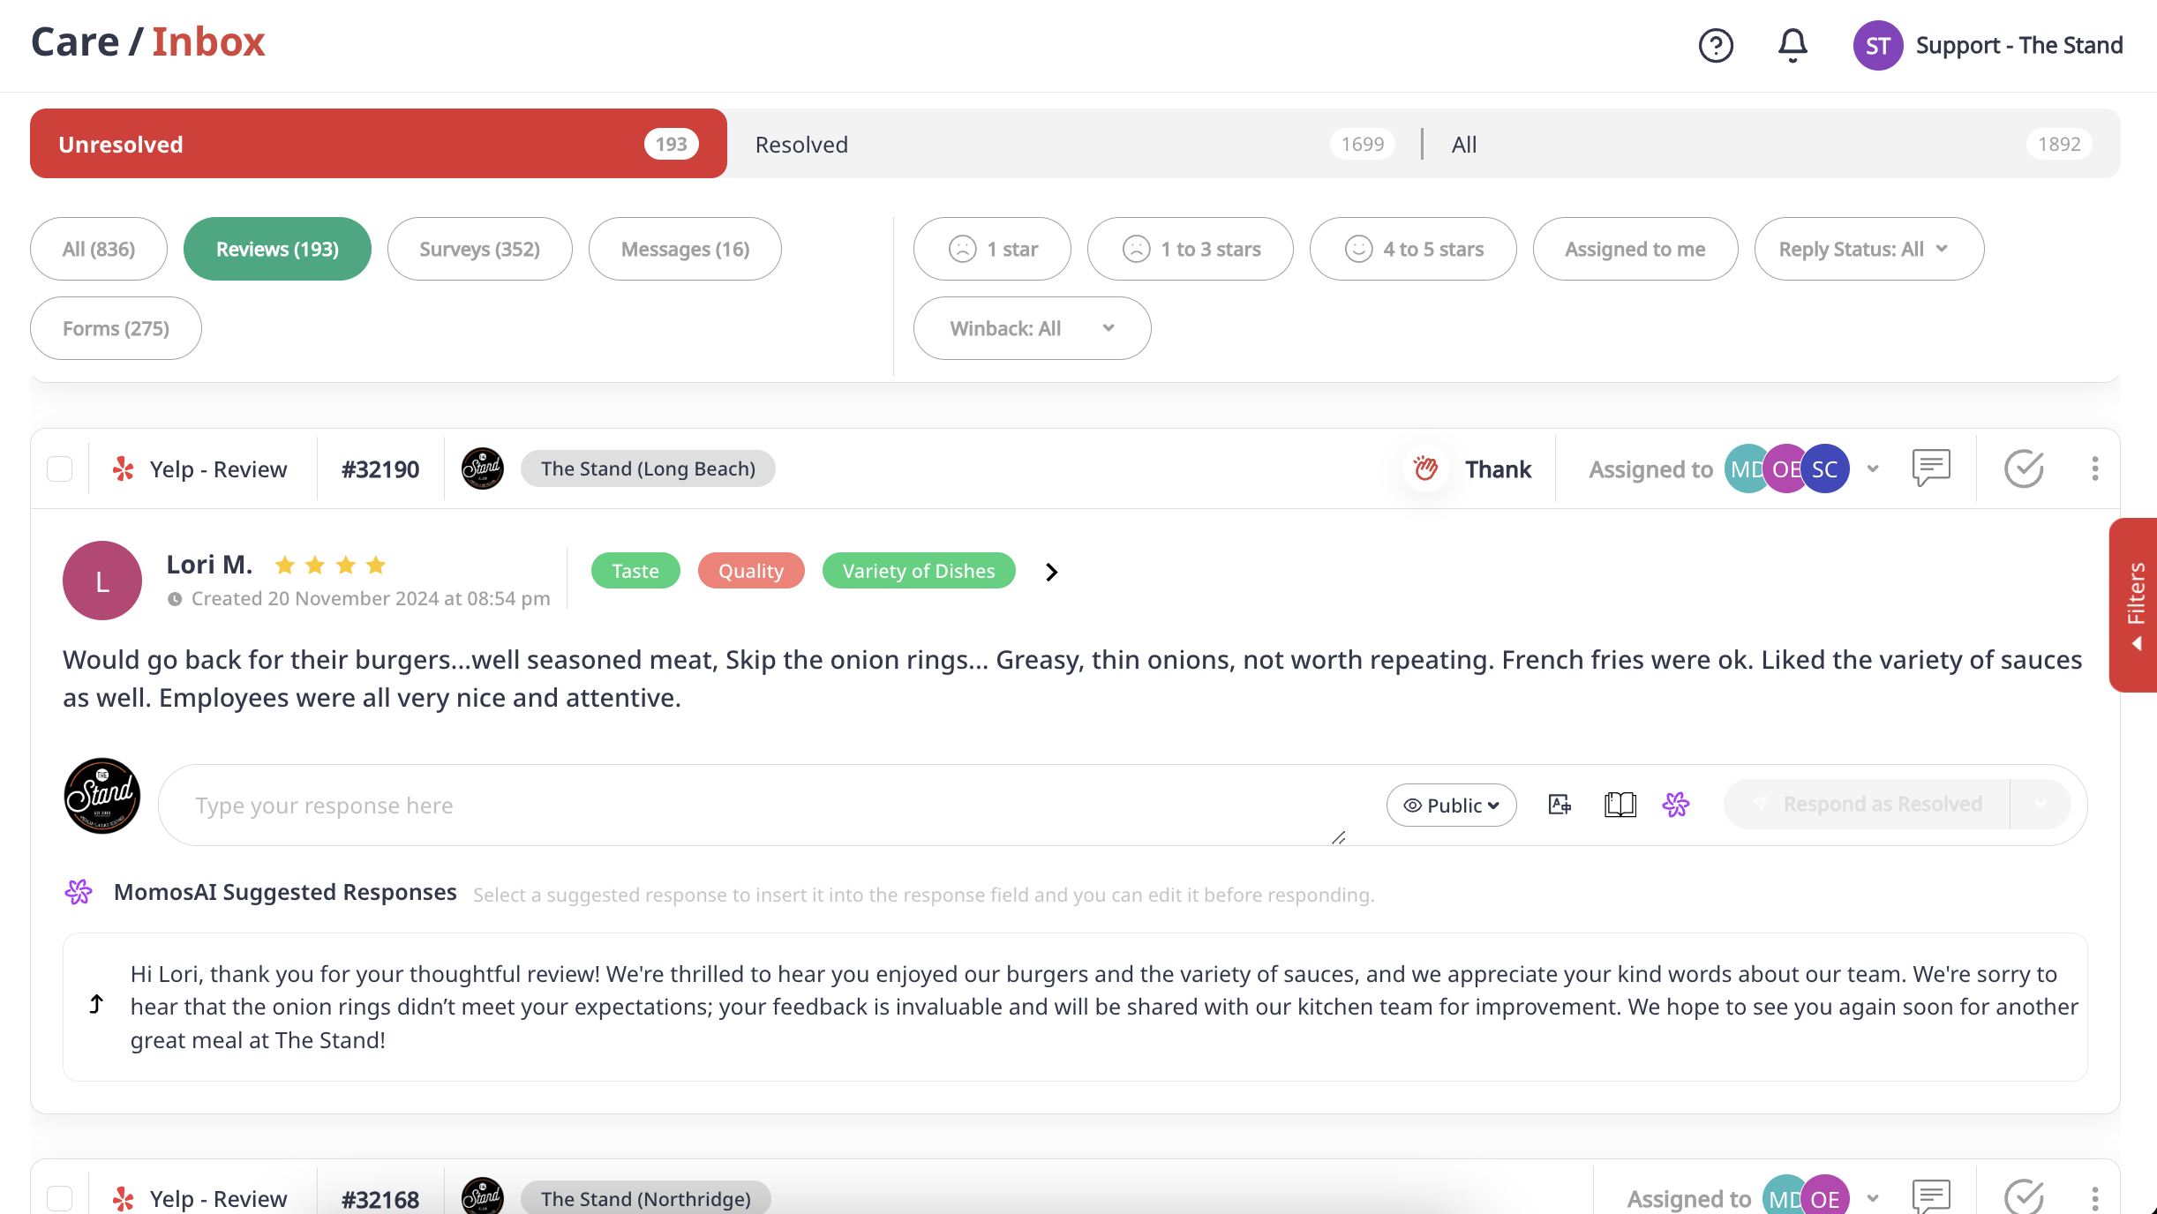Screen dimensions: 2157x1214
Task: Click review ID #32190
Action: pos(380,468)
